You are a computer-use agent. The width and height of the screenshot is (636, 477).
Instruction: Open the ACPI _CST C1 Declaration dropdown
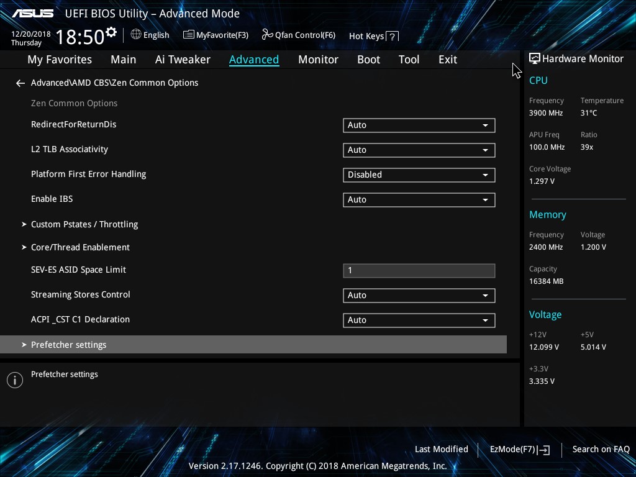[x=419, y=320]
